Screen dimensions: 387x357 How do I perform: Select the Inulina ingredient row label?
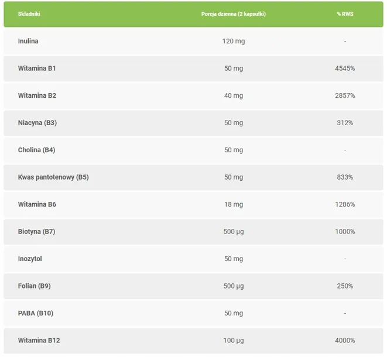(28, 41)
